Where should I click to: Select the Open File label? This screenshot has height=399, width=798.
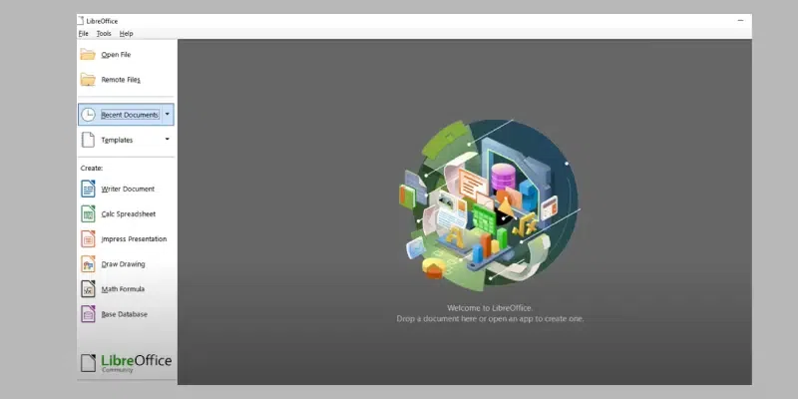116,55
